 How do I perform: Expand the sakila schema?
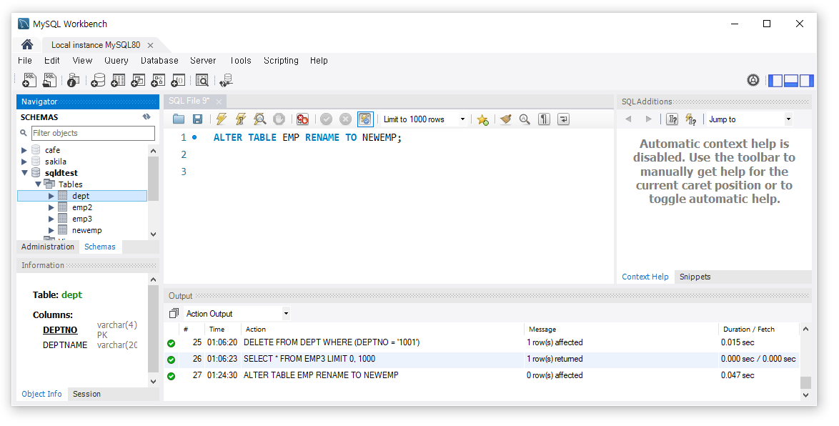(x=24, y=162)
